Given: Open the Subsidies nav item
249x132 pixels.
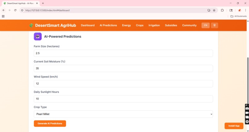Looking at the screenshot, I should pyautogui.click(x=171, y=25).
